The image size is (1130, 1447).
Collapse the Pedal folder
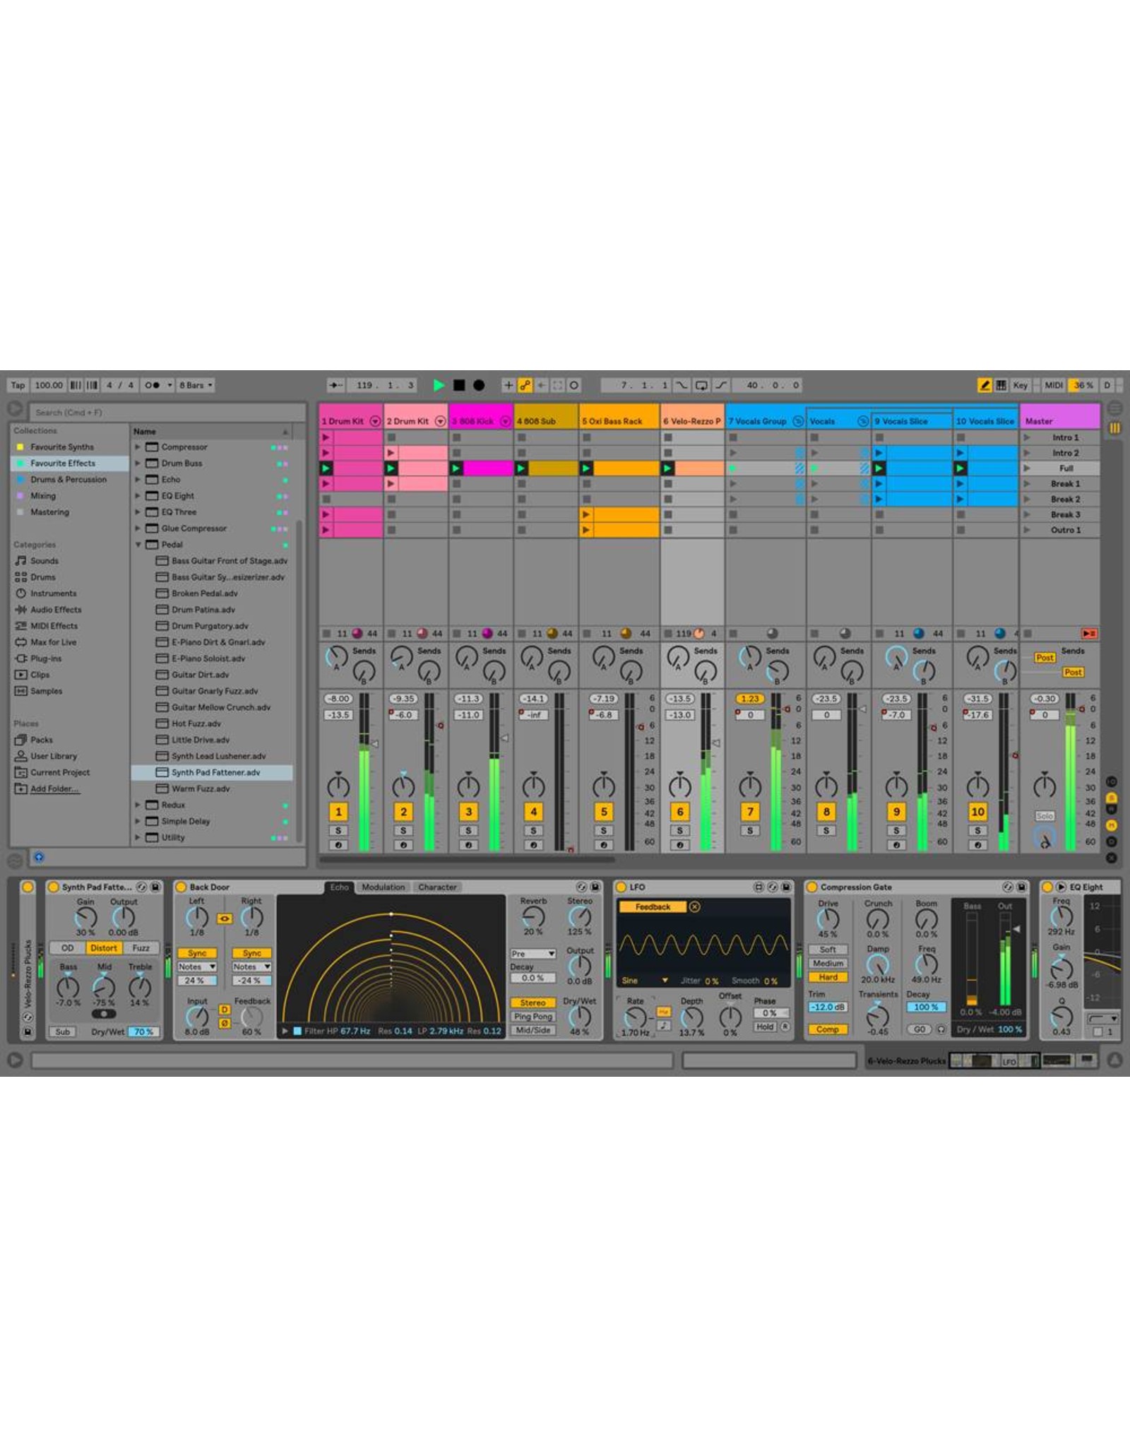point(138,545)
